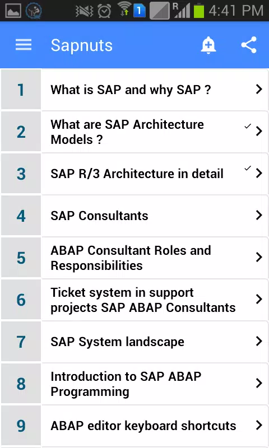Select the number 4 lesson tile
The height and width of the screenshot is (448, 269).
pos(21,216)
